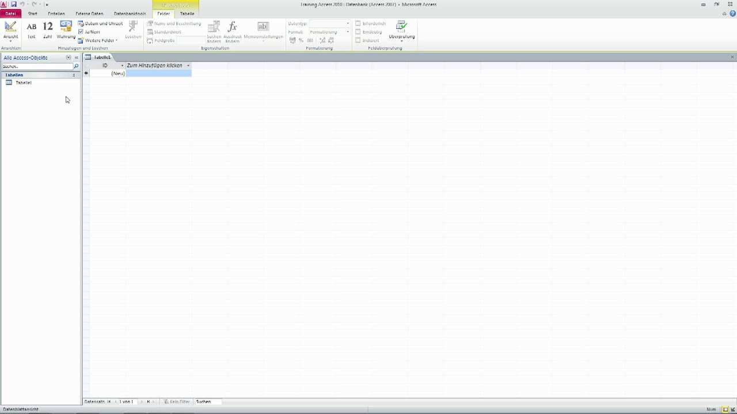Switch to the Erstellen ribbon tab
737x414 pixels.
point(56,13)
